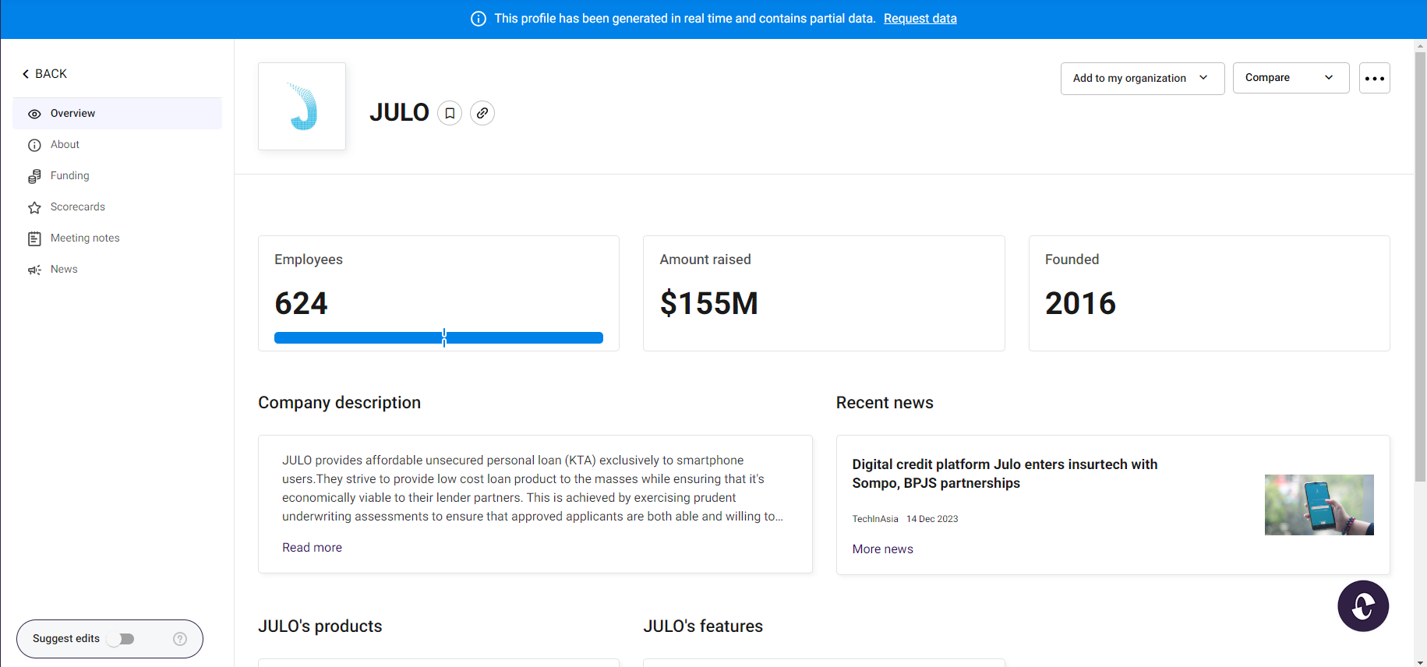The width and height of the screenshot is (1427, 667).
Task: Click the Amount raised card label
Action: pos(705,259)
